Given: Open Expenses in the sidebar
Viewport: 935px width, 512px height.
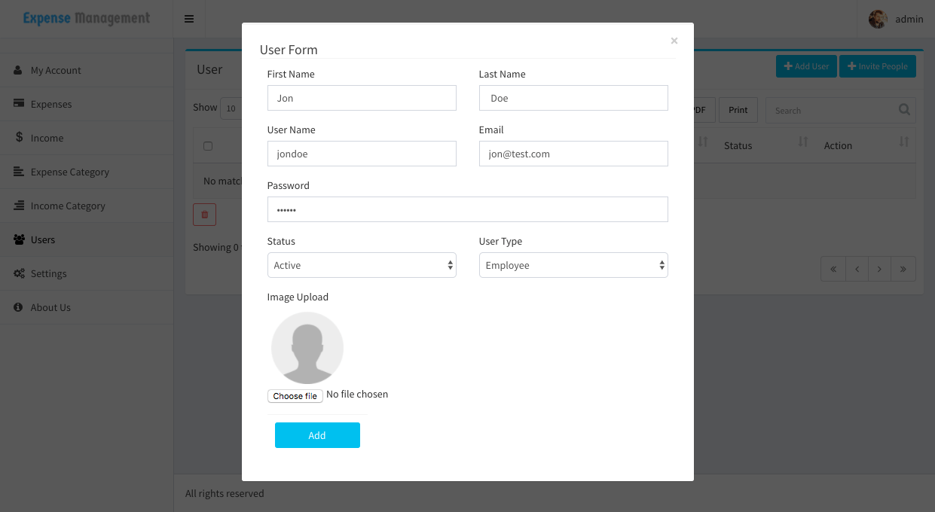Looking at the screenshot, I should [x=87, y=104].
